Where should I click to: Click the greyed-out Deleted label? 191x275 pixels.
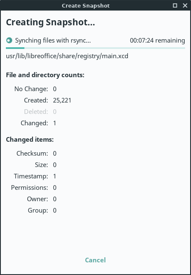coord(36,112)
